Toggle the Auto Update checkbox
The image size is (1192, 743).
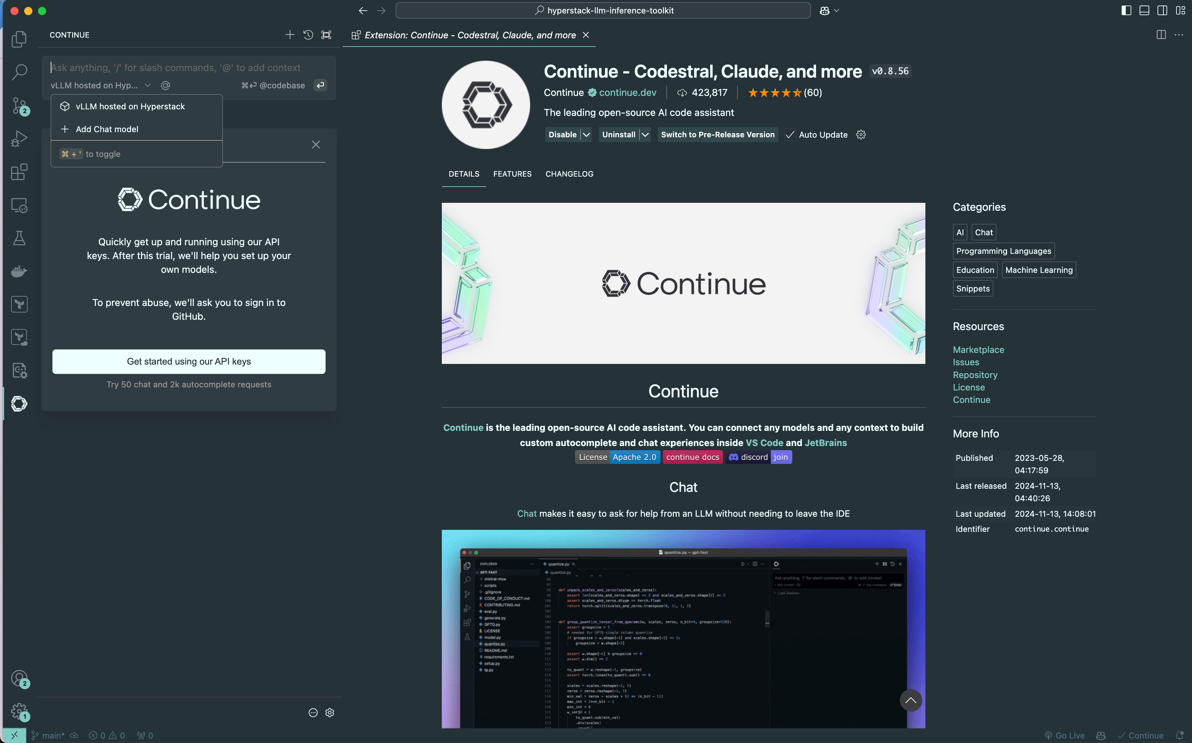[x=789, y=135]
